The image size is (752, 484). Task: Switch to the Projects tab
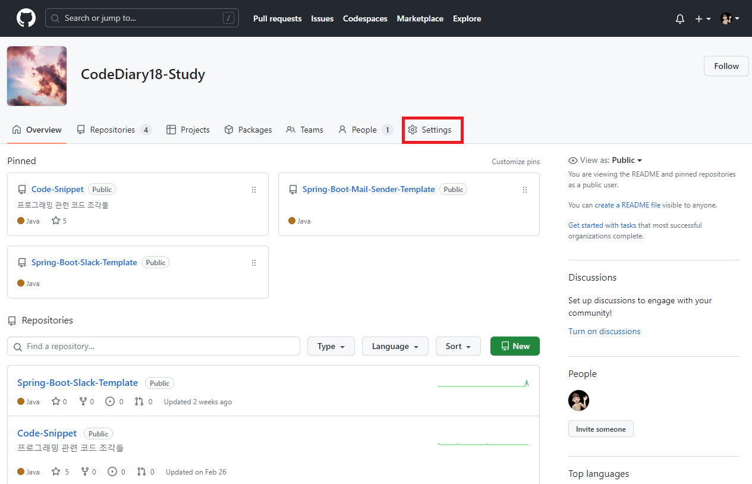pos(188,130)
